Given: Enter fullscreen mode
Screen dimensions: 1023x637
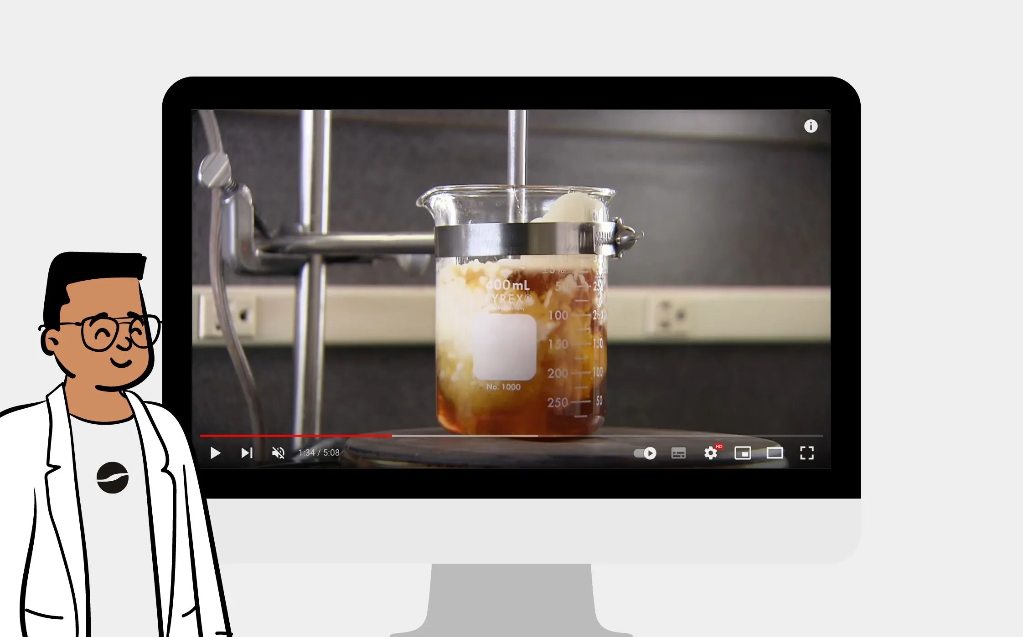Looking at the screenshot, I should click(806, 453).
